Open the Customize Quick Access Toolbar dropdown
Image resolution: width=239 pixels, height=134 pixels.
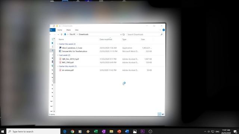tap(60, 26)
